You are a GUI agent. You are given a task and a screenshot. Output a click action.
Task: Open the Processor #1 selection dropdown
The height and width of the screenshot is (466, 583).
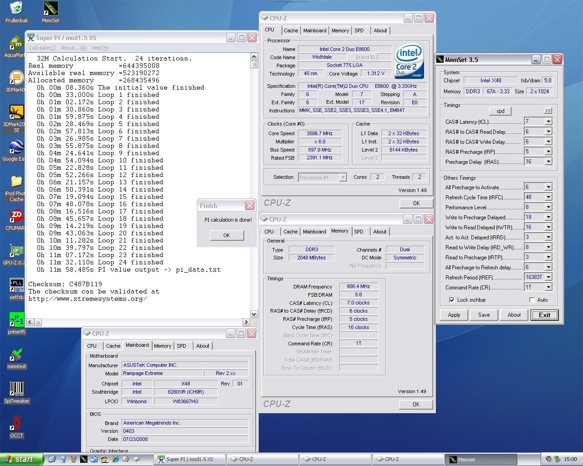click(343, 177)
